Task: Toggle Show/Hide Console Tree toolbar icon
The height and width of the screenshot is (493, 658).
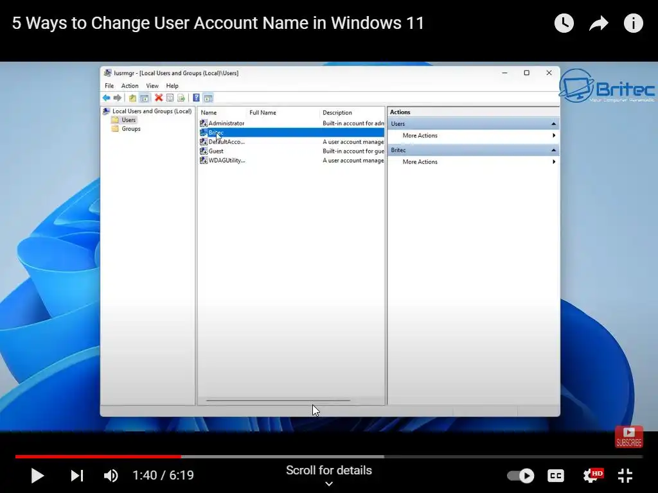Action: tap(144, 98)
